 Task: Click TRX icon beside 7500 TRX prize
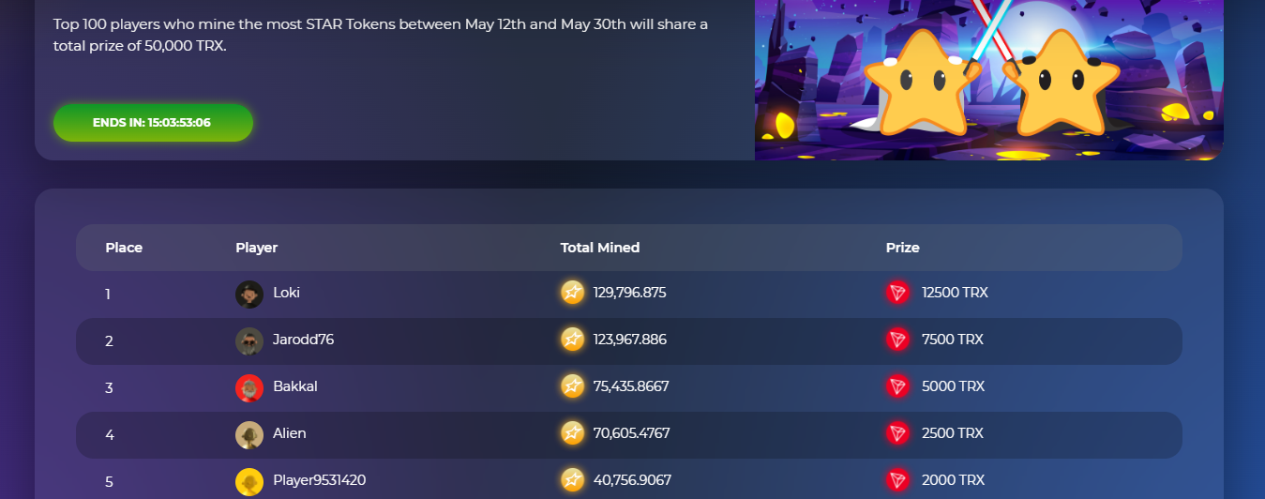pyautogui.click(x=897, y=340)
